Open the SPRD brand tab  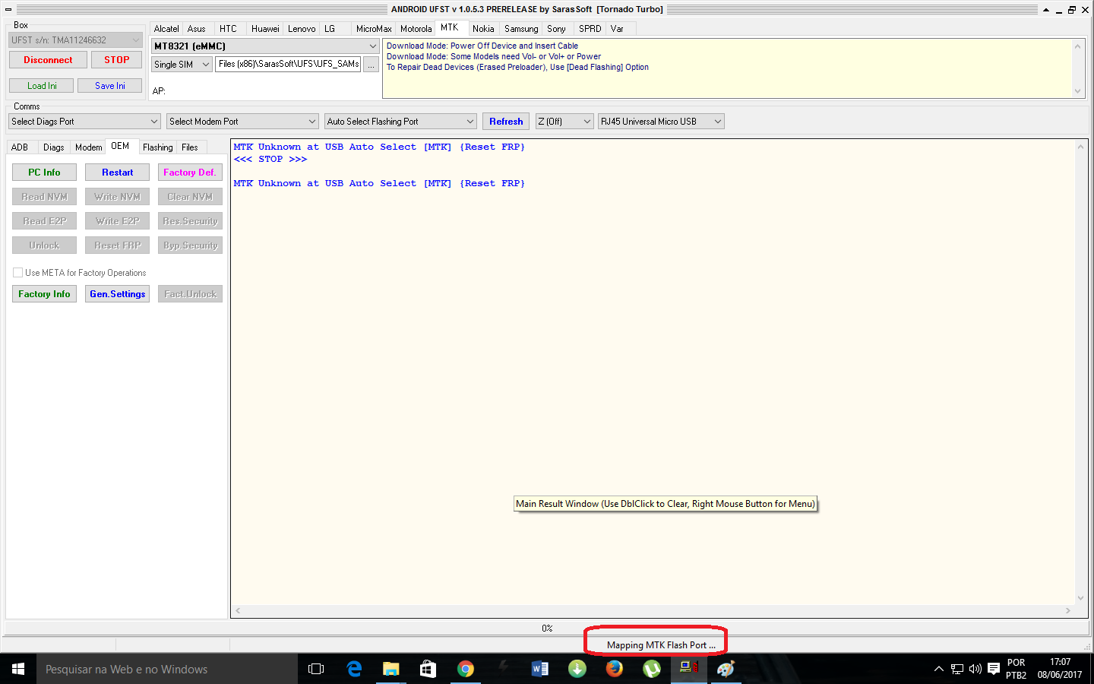[x=590, y=29]
